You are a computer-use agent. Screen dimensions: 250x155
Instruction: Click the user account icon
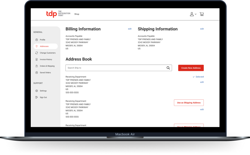192,14
